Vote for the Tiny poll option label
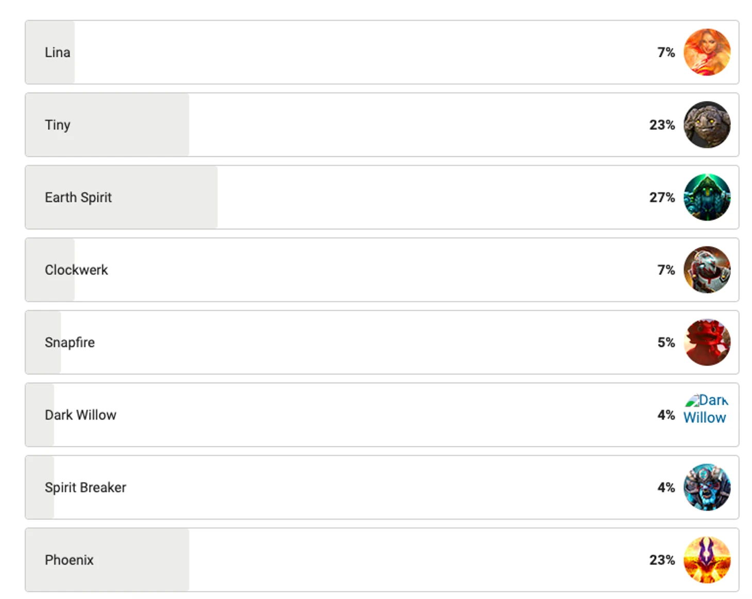 57,125
